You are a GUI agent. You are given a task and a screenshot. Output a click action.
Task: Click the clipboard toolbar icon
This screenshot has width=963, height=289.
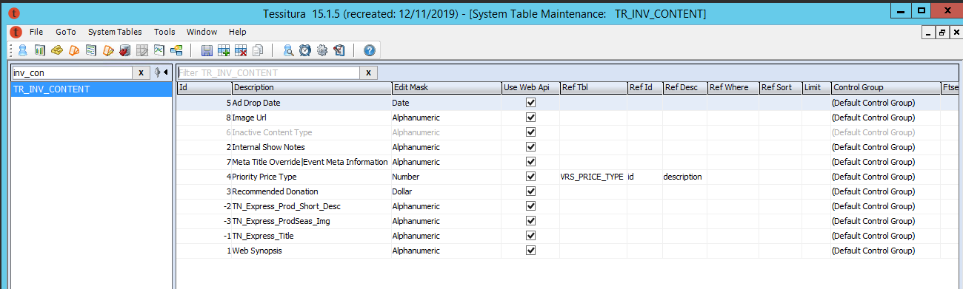[x=339, y=50]
